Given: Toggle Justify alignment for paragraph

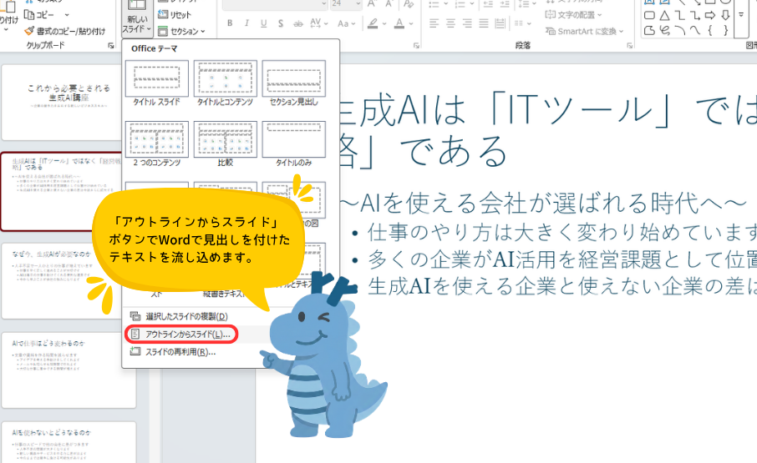Looking at the screenshot, I should [483, 23].
